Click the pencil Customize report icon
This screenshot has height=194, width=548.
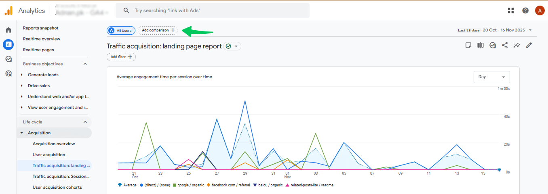(x=529, y=45)
